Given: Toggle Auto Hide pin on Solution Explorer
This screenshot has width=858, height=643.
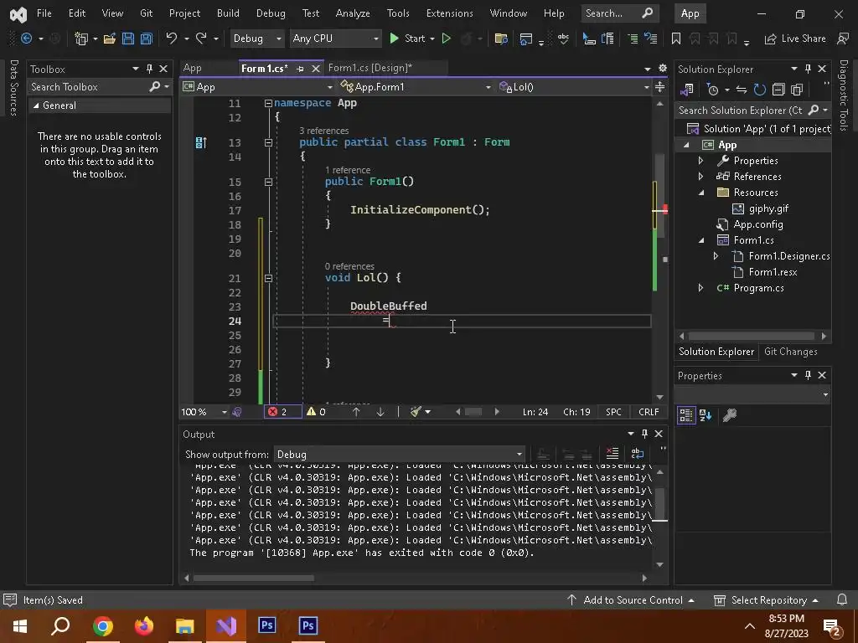Looking at the screenshot, I should click(809, 69).
